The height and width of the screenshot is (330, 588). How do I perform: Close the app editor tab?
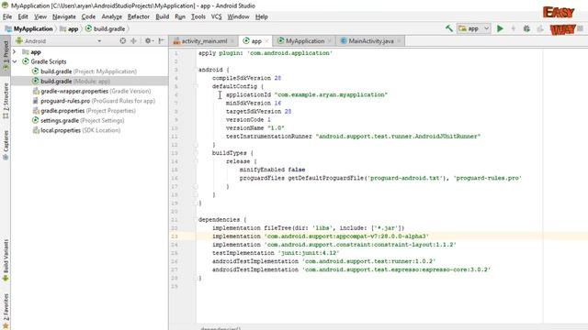[x=266, y=41]
